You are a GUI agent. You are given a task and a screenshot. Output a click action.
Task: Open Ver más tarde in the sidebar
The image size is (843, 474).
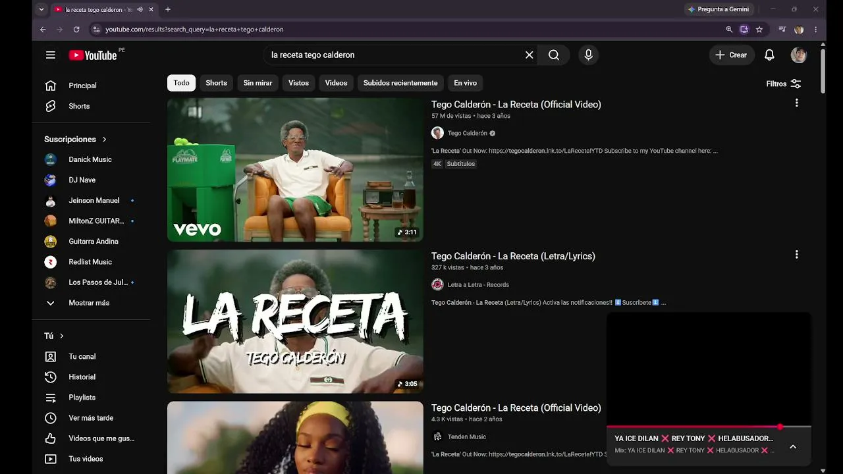coord(91,418)
